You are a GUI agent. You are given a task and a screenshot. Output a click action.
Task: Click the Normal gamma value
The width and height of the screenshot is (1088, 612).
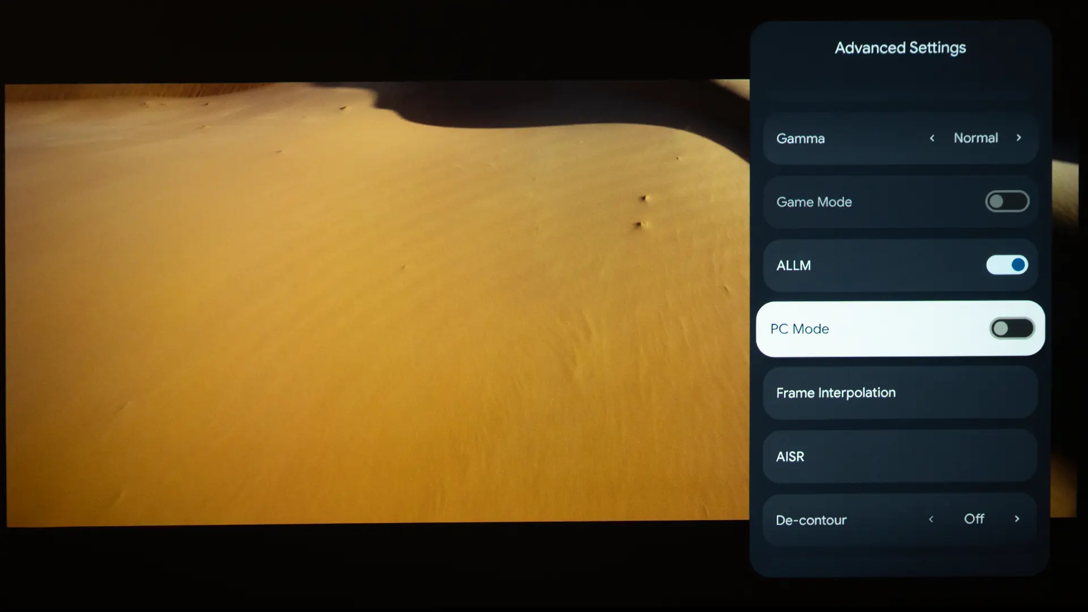tap(975, 138)
